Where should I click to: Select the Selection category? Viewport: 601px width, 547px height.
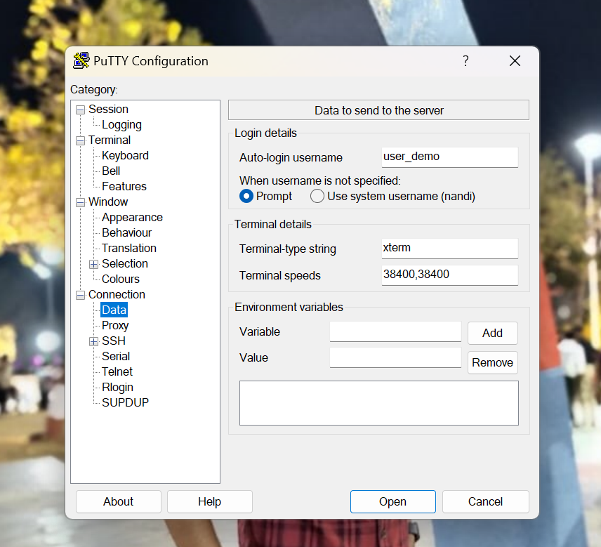[x=124, y=263]
